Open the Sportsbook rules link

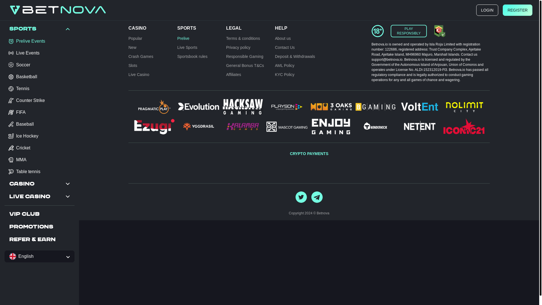point(192,56)
